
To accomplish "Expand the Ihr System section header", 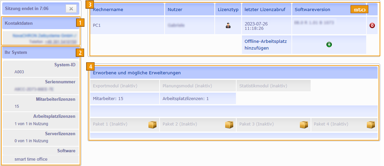I will pos(16,53).
